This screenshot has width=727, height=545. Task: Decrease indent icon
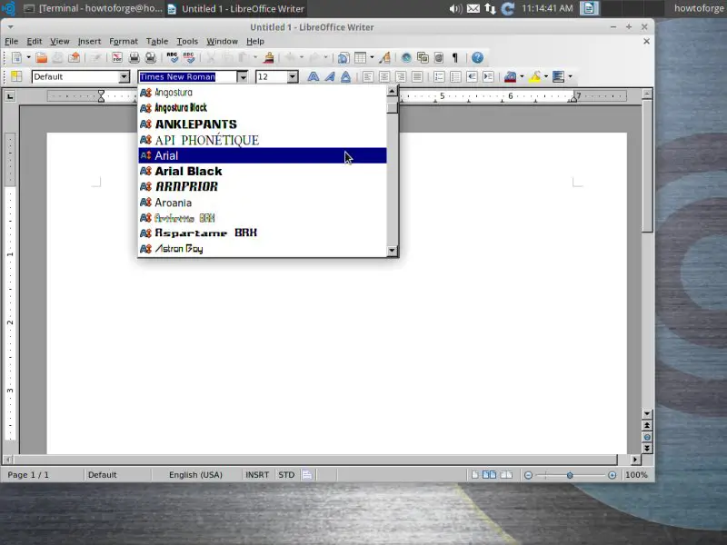472,76
